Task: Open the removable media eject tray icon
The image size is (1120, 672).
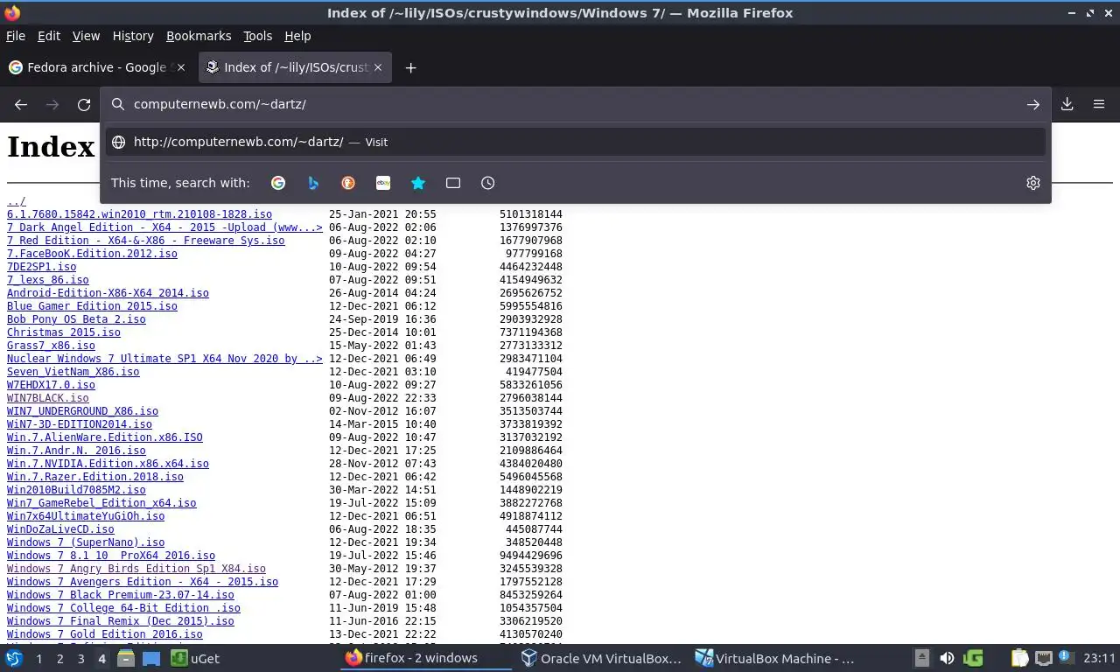Action: point(921,658)
